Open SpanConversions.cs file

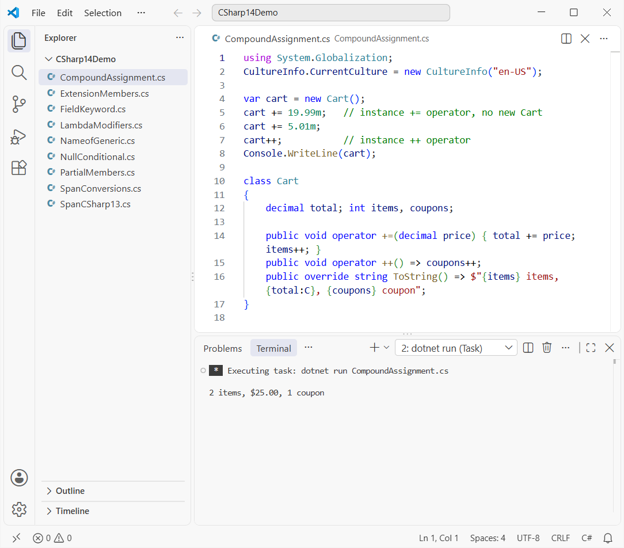(113, 188)
